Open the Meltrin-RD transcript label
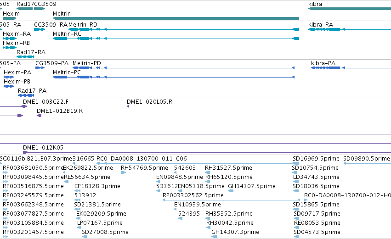Screen dimensions: 391x239 coord(83,25)
